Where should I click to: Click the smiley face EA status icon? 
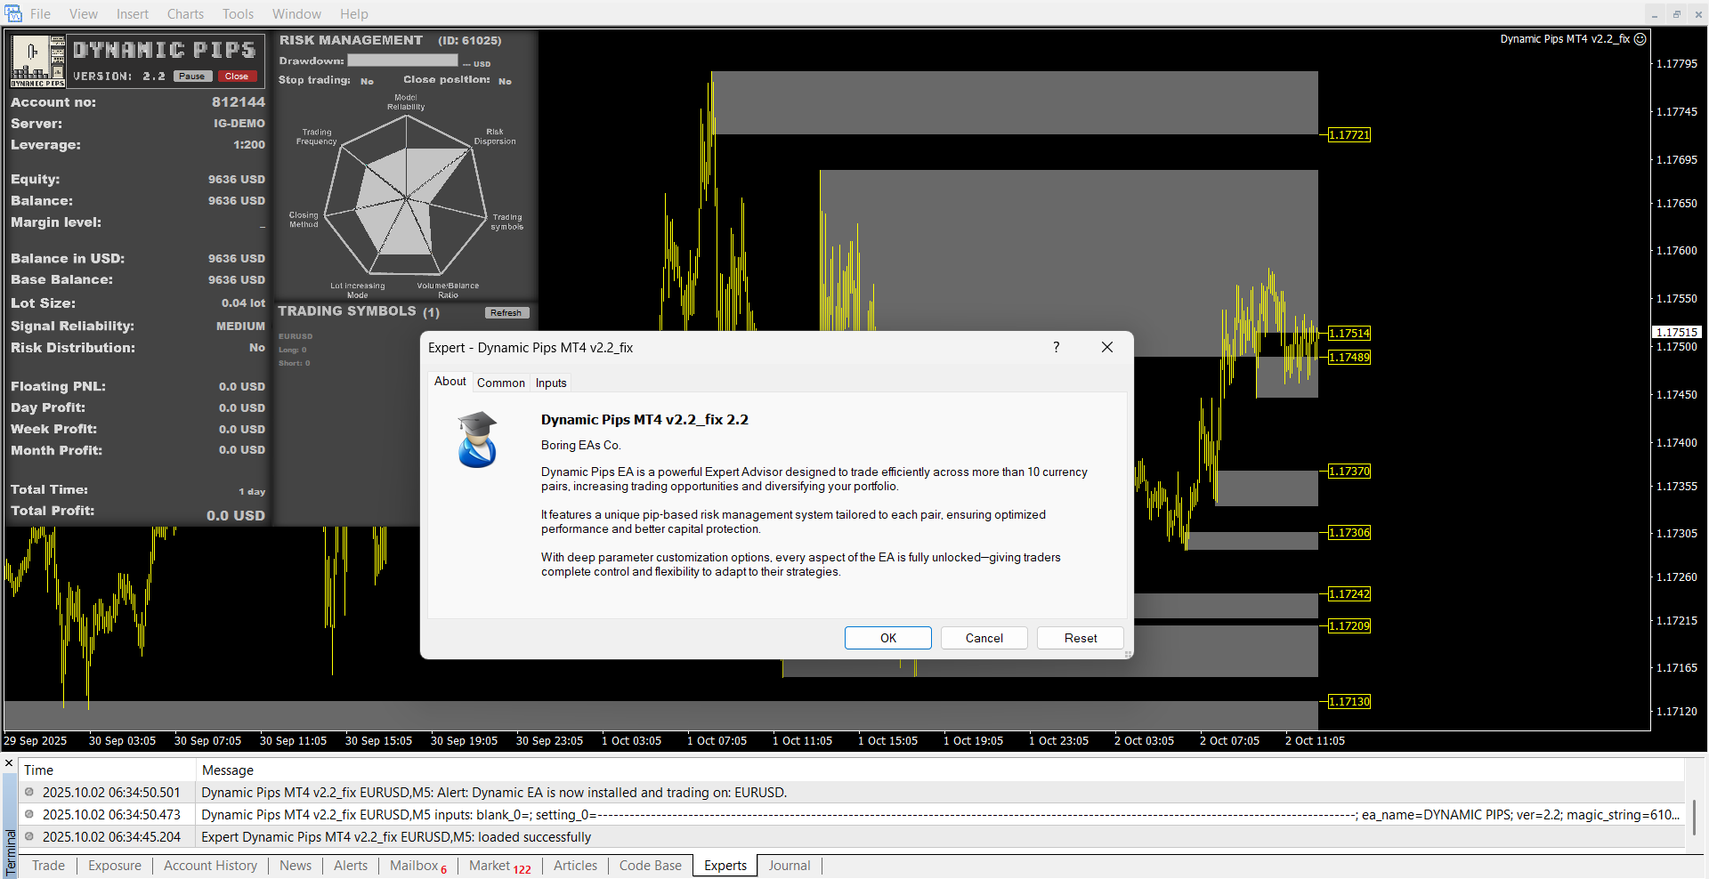pos(1640,39)
